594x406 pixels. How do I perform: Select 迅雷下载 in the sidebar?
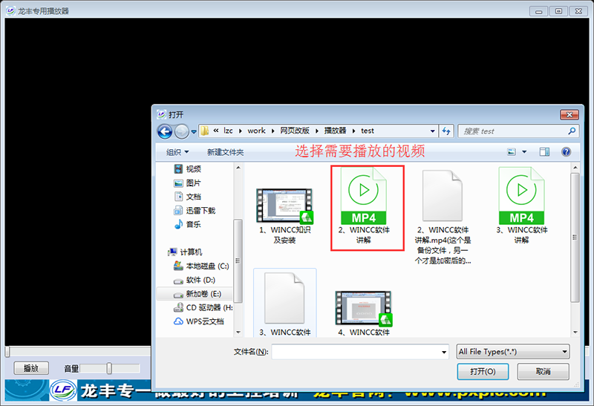click(200, 210)
